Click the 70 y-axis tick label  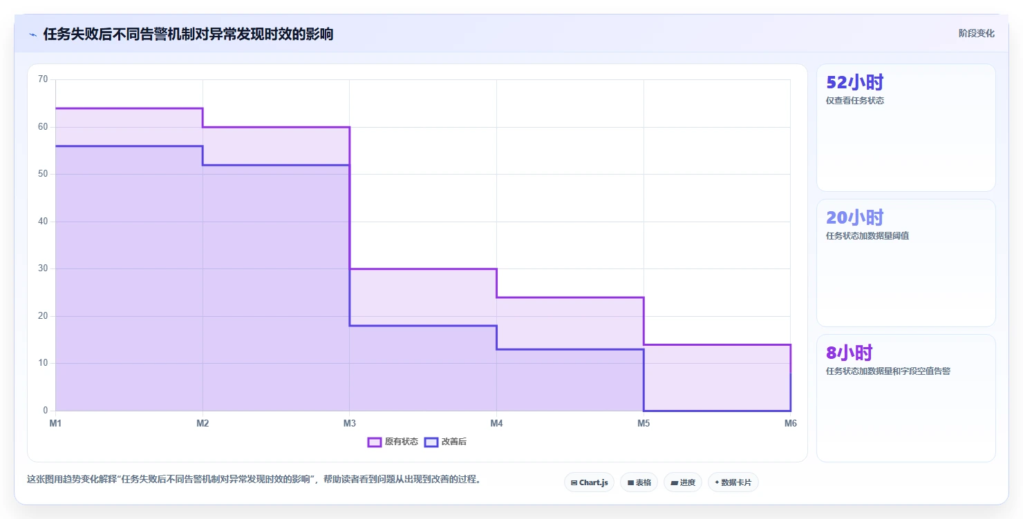[43, 79]
